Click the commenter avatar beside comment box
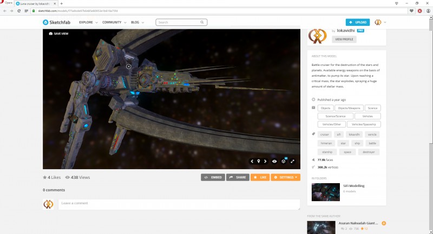Screen dimensions: 433x234 point(48,204)
